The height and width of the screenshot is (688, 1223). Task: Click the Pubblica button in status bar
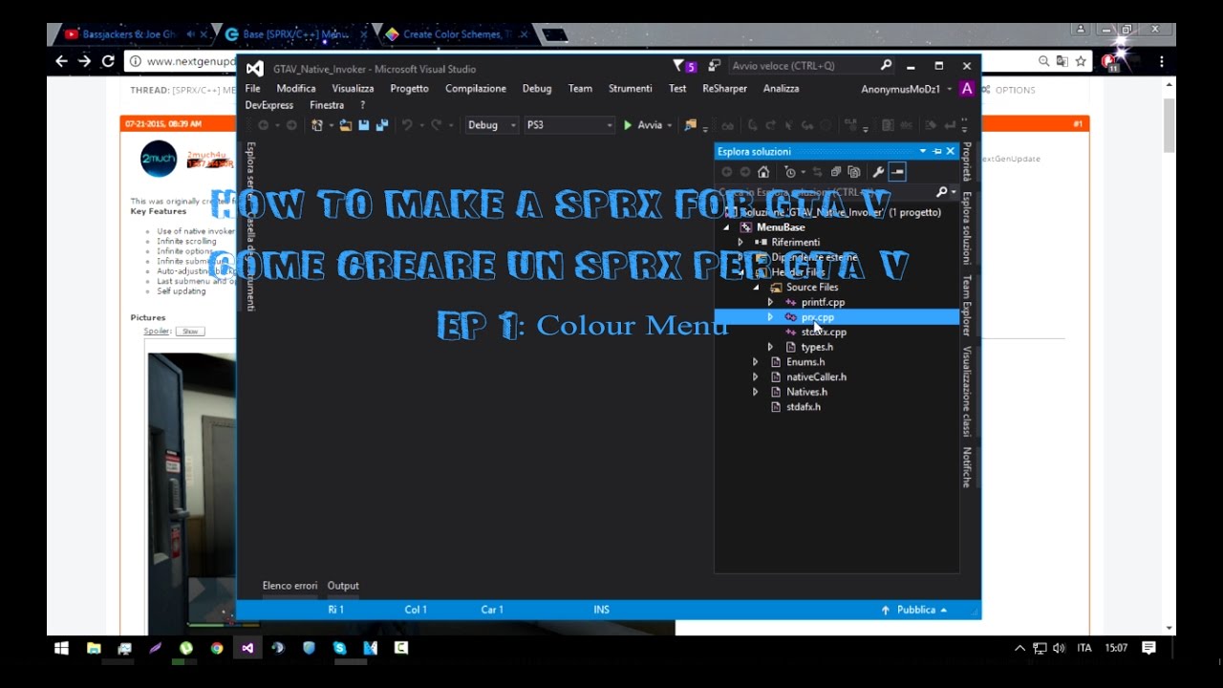(x=914, y=610)
